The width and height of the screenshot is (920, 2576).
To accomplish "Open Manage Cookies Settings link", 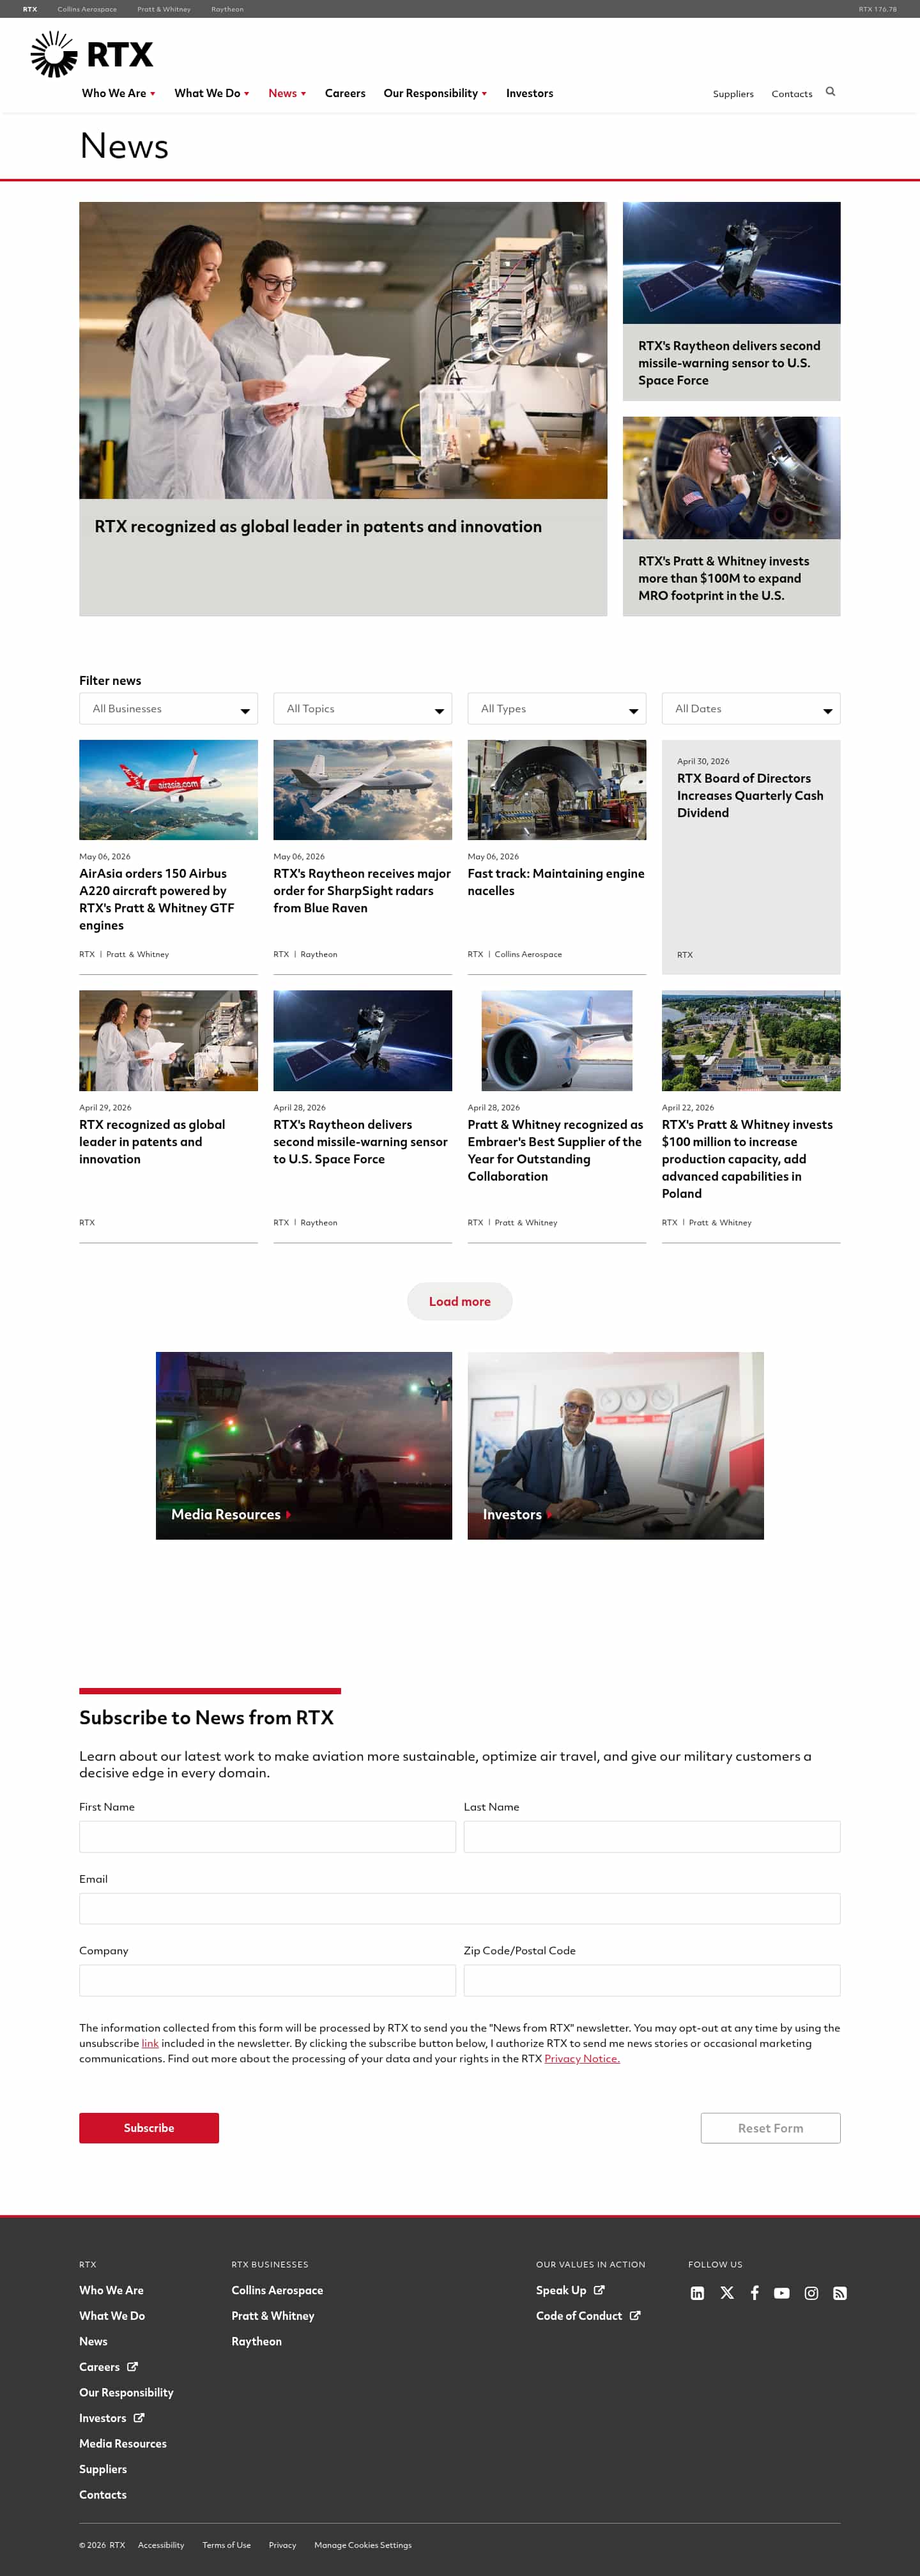I will pos(362,2545).
